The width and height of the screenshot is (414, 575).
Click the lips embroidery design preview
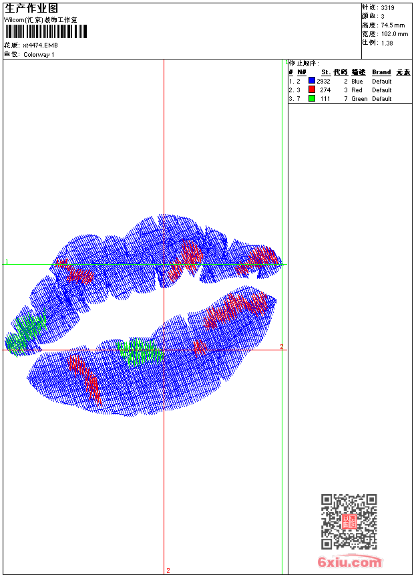pyautogui.click(x=144, y=316)
